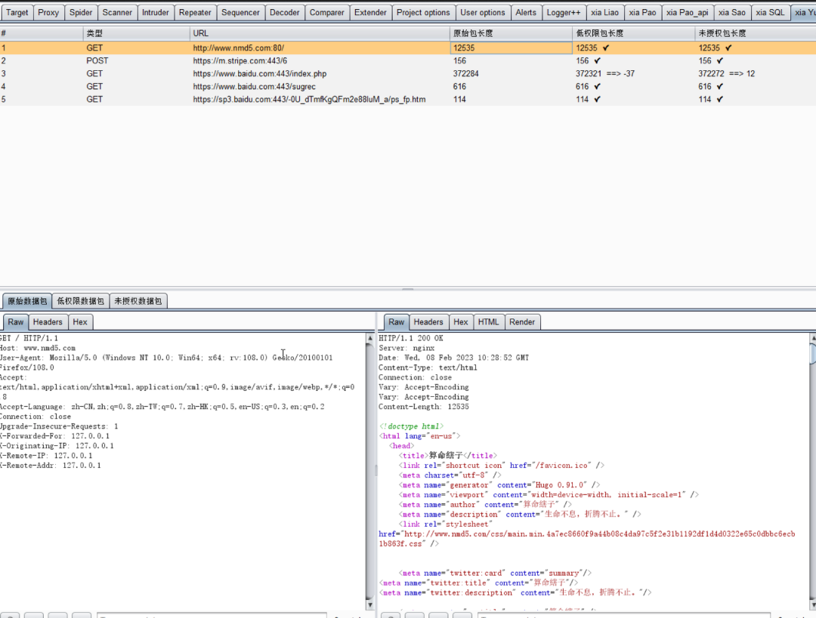
Task: Sort by the 原始包长度 column header
Action: coord(511,33)
